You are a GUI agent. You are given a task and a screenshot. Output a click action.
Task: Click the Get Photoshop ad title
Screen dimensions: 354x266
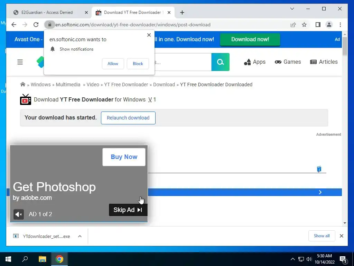click(x=54, y=187)
